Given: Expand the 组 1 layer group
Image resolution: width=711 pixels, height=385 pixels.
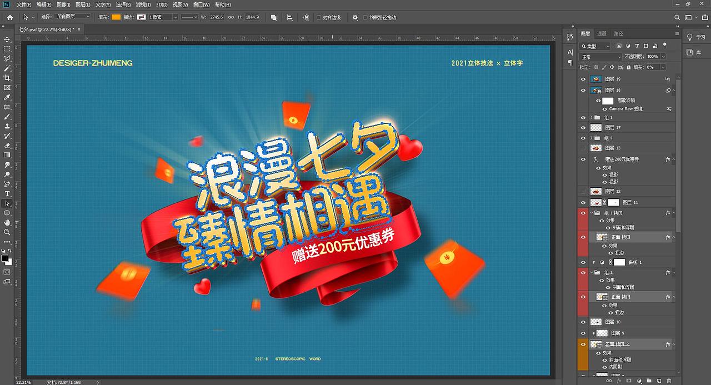Looking at the screenshot, I should coord(591,117).
